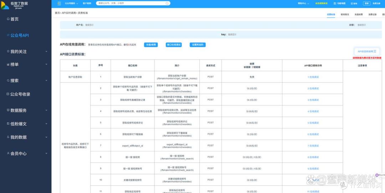Open the 5.在线调试 link
Screen dimensions: 385x193
(x=313, y=123)
